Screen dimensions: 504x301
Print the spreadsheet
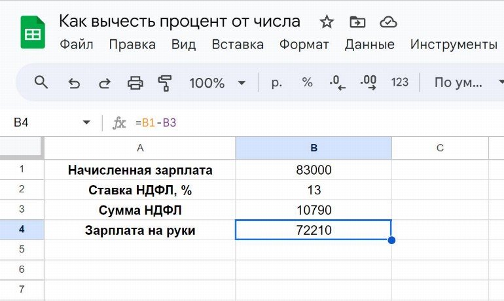tap(135, 82)
